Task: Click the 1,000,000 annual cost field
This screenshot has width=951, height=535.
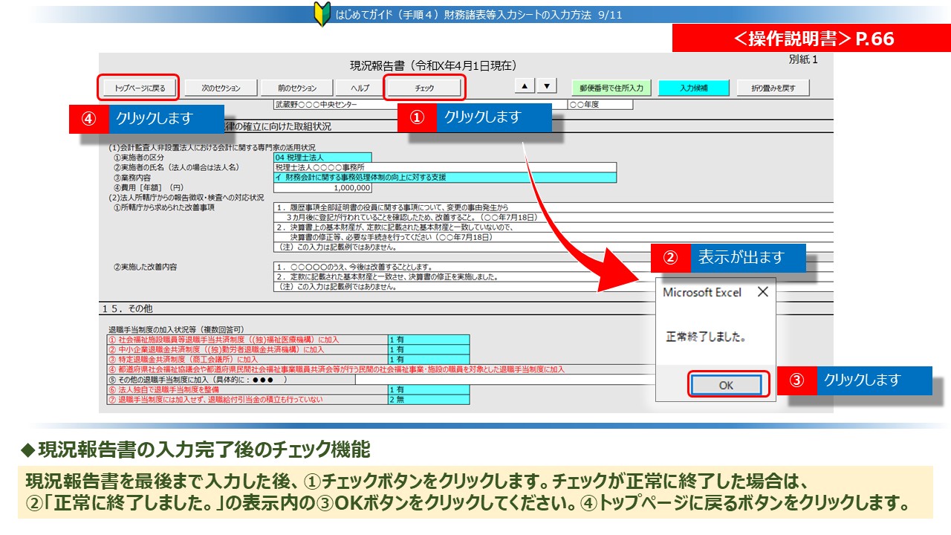Action: point(322,188)
